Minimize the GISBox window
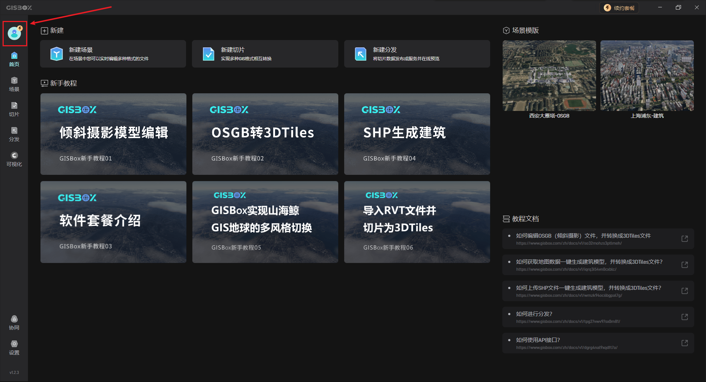The image size is (706, 382). click(660, 7)
